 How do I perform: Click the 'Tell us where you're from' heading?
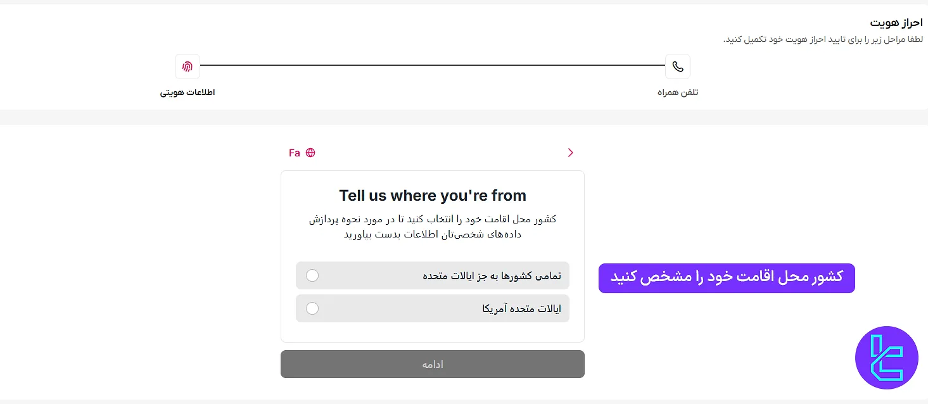pyautogui.click(x=432, y=195)
